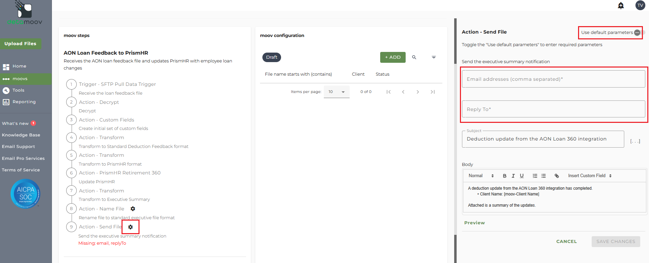
Task: Select the 'Action - Send File' step
Action: tap(100, 227)
